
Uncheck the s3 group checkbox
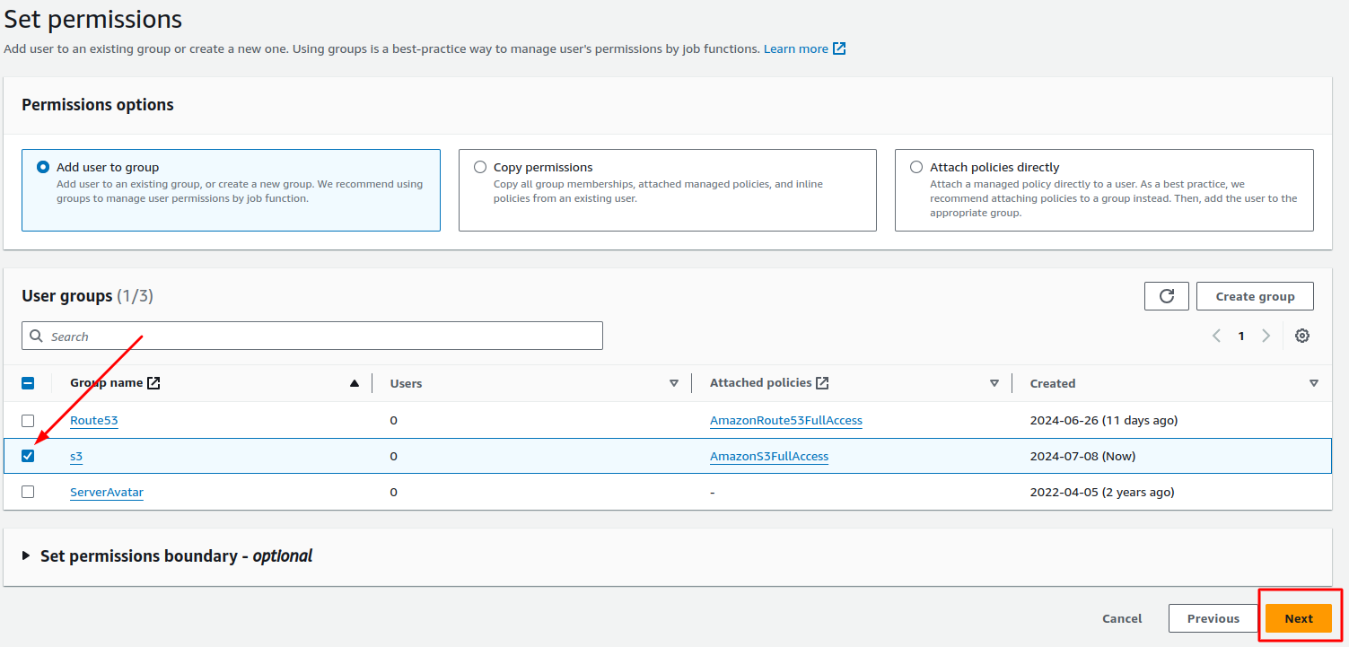click(28, 456)
